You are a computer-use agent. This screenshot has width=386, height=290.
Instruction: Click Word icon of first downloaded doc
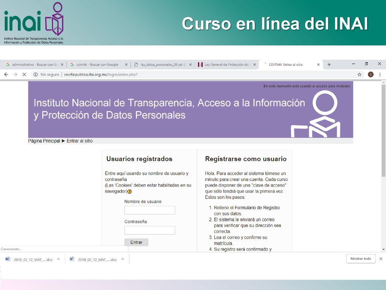point(8,259)
